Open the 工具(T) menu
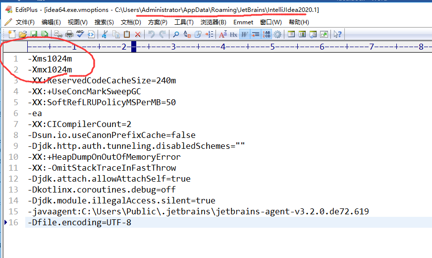This screenshot has width=432, height=258. click(184, 22)
